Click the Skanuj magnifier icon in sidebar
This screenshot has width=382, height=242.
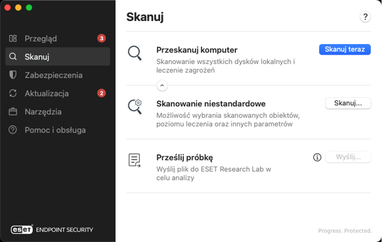tap(14, 57)
